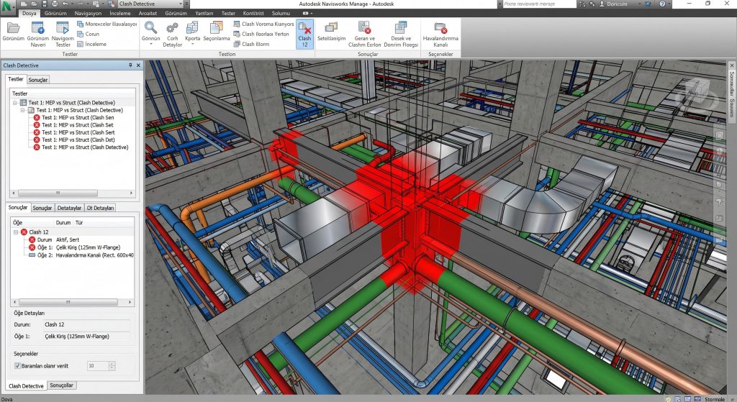Screen dimensions: 737x402
Task: Open the Tester ribbon tab
Action: click(x=228, y=13)
